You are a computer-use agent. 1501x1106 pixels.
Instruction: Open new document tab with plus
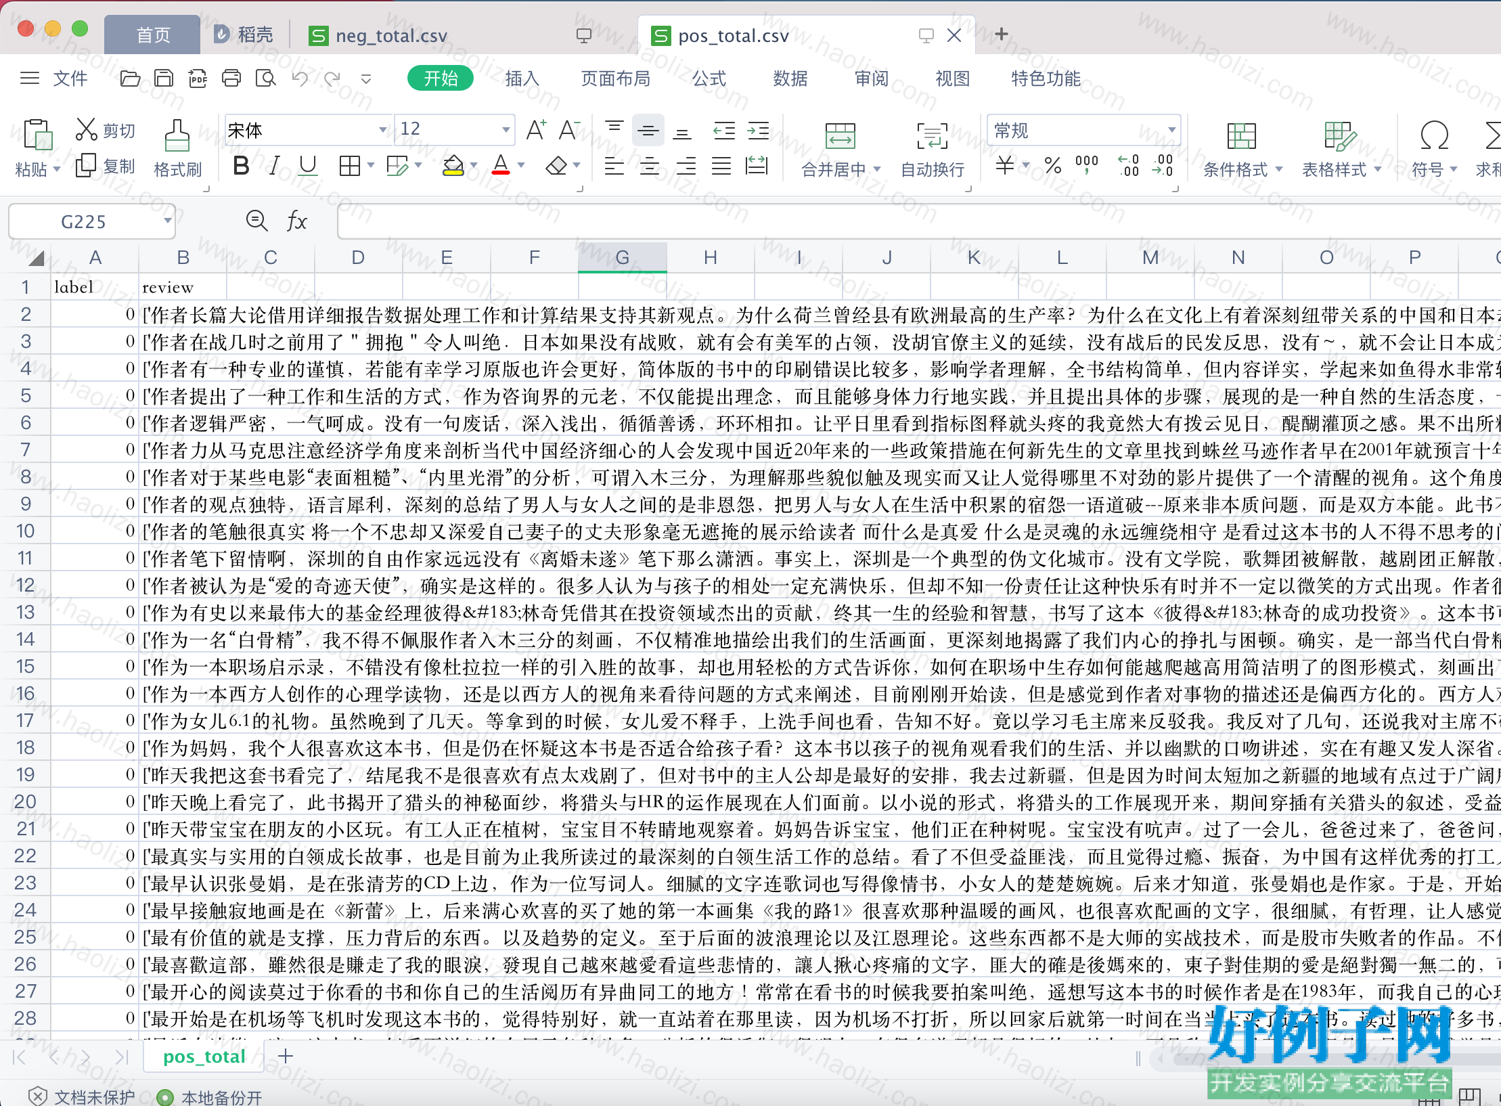[x=1002, y=34]
